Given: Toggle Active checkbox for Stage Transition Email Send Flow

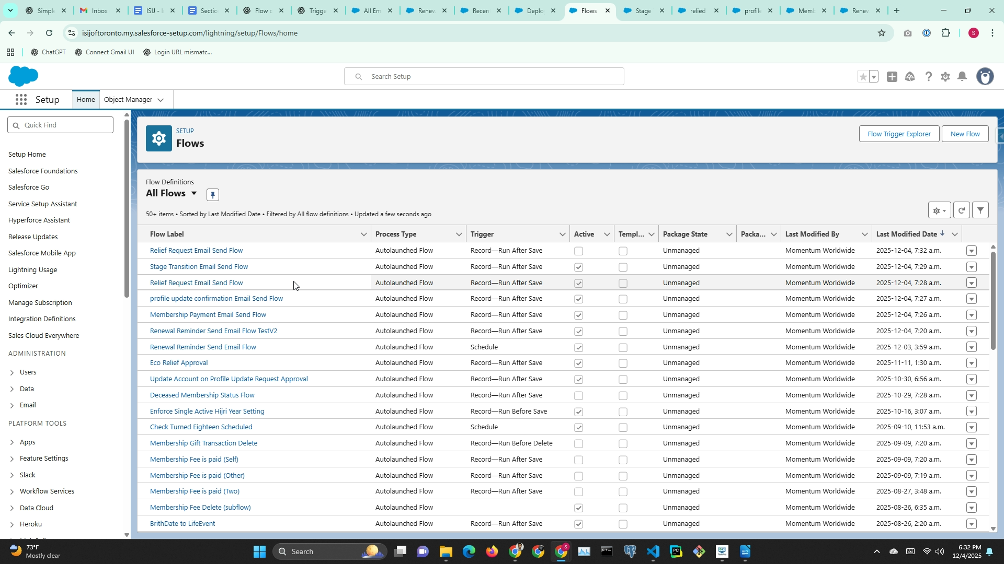Looking at the screenshot, I should pyautogui.click(x=578, y=267).
